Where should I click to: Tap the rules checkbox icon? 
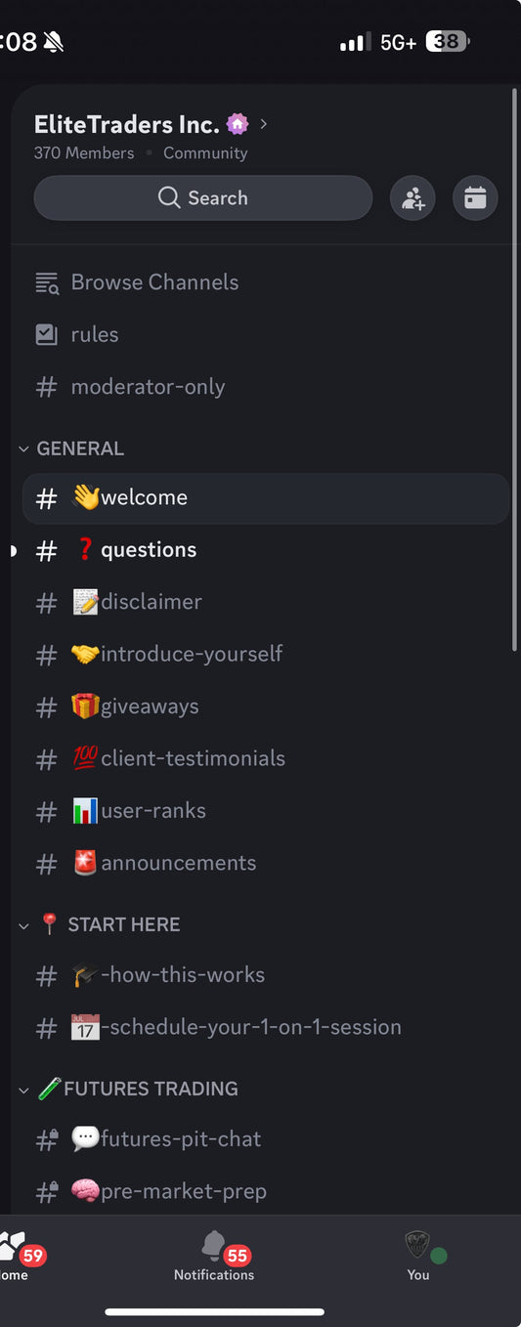(x=47, y=334)
